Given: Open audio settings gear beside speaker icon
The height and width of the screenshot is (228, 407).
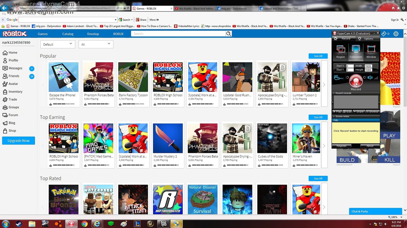Looking at the screenshot, I should click(x=365, y=78).
